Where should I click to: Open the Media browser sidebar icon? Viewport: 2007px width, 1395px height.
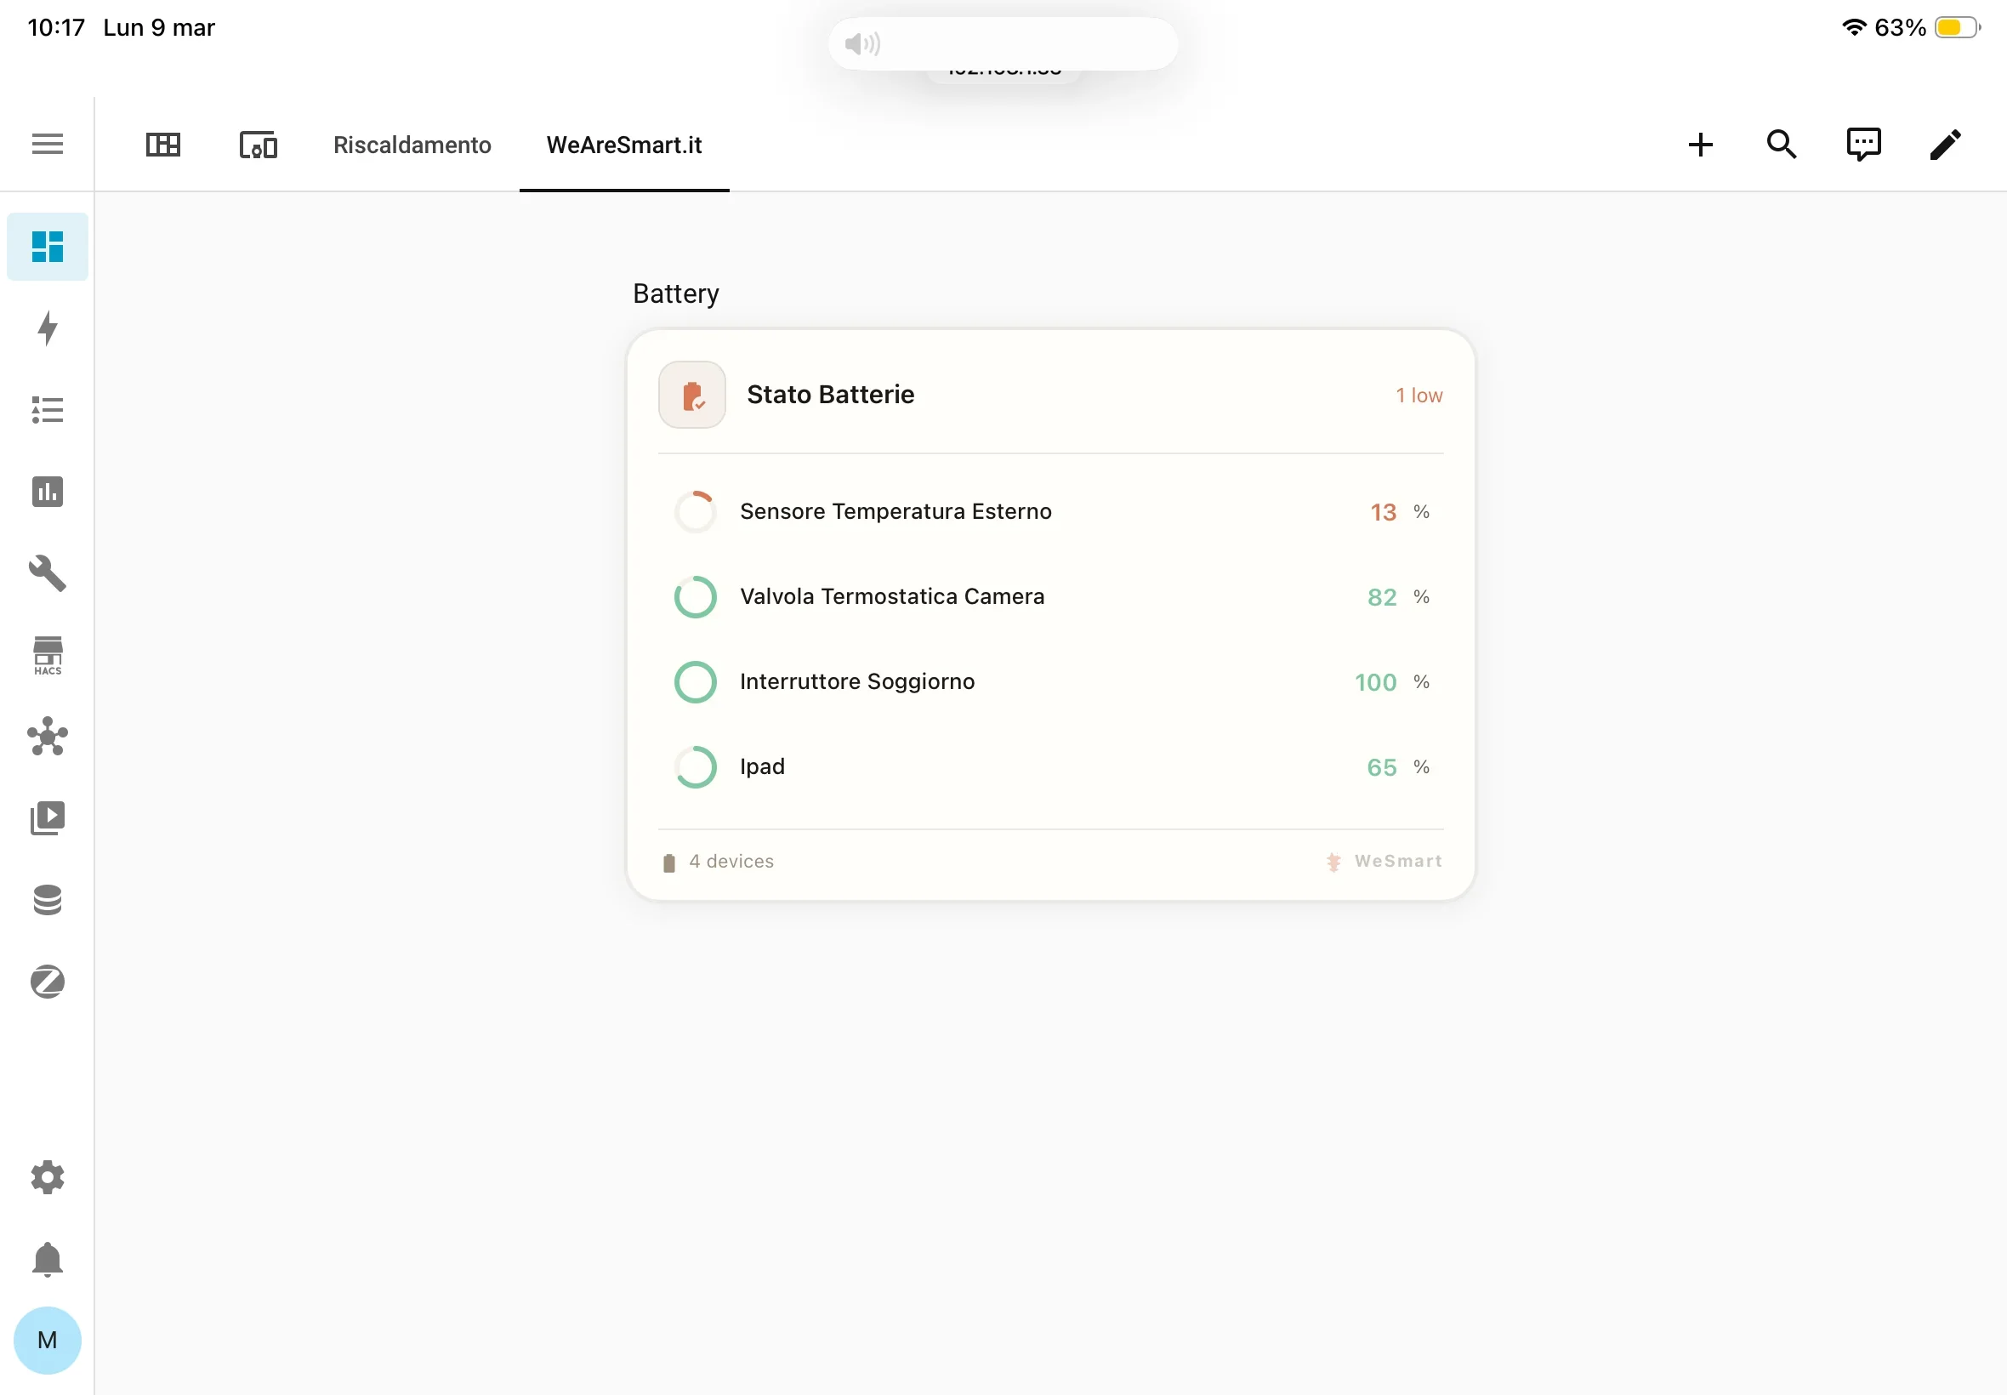tap(47, 817)
